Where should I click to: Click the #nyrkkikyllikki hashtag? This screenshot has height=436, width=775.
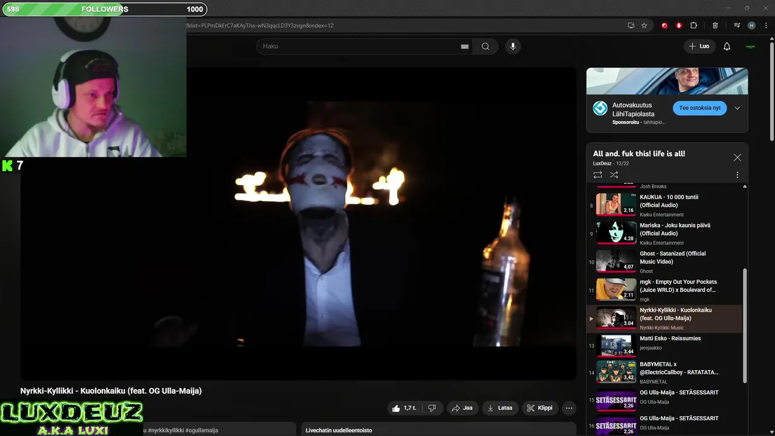click(165, 430)
